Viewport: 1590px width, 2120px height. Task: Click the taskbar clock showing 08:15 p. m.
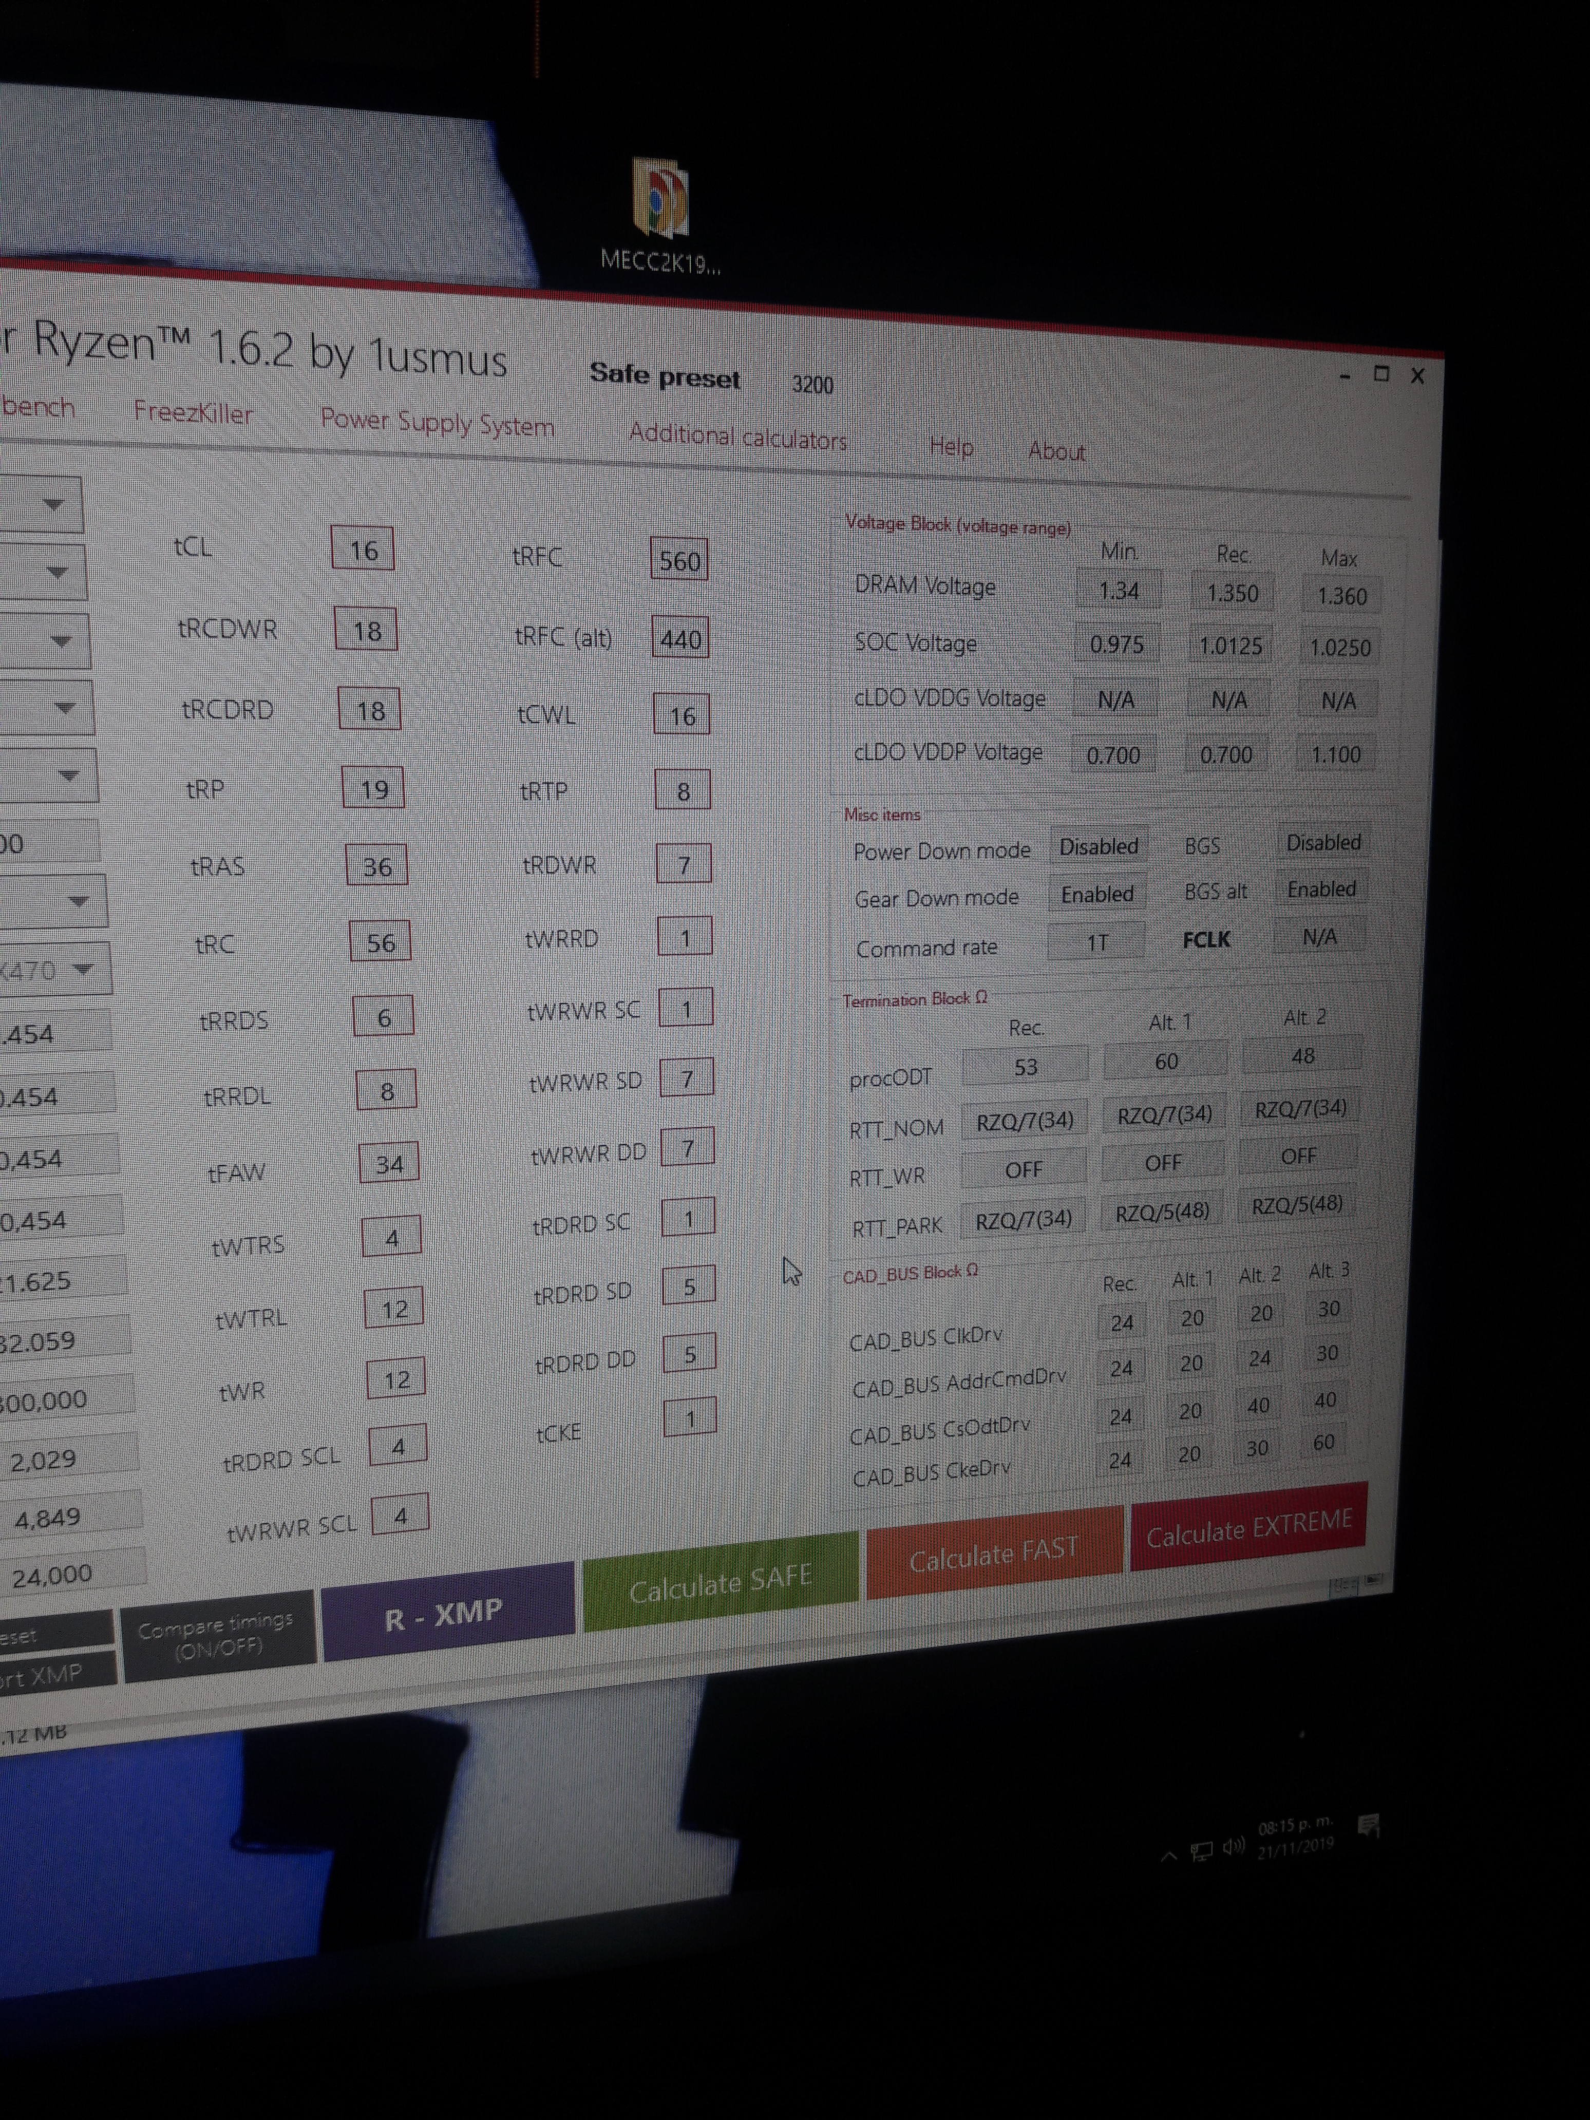tap(1295, 1835)
